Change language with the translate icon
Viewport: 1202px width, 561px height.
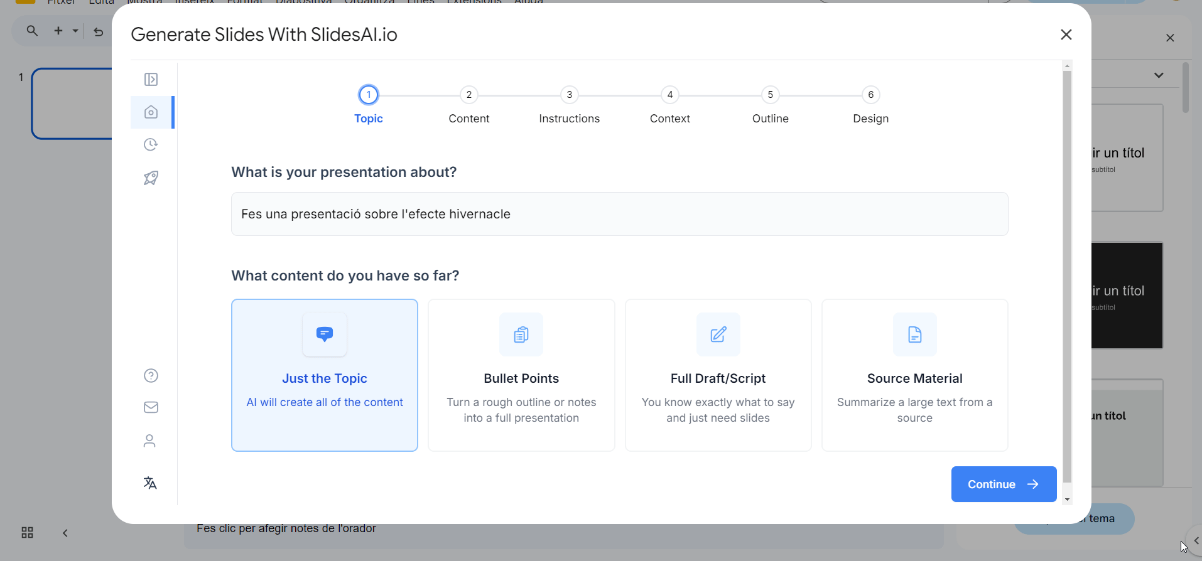(x=150, y=483)
